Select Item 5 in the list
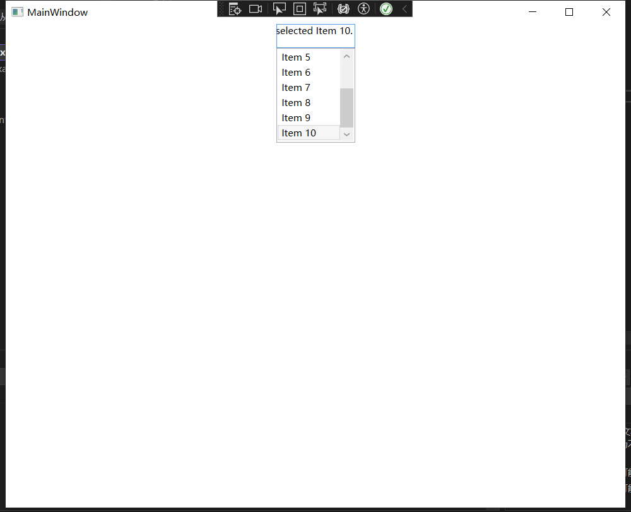631x512 pixels. pyautogui.click(x=309, y=57)
